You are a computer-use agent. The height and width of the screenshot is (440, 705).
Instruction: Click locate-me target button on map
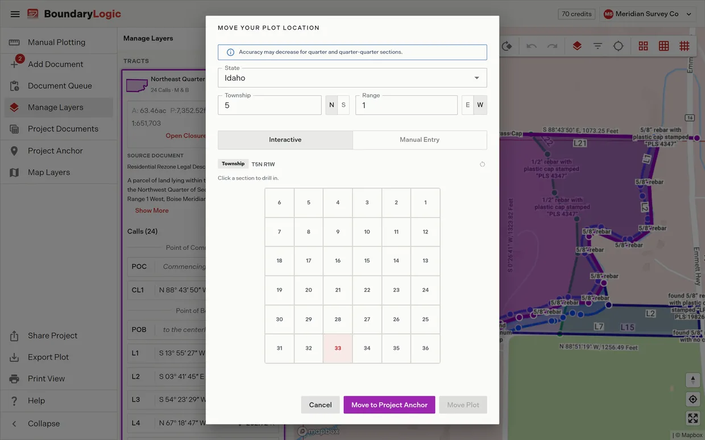[x=692, y=399]
